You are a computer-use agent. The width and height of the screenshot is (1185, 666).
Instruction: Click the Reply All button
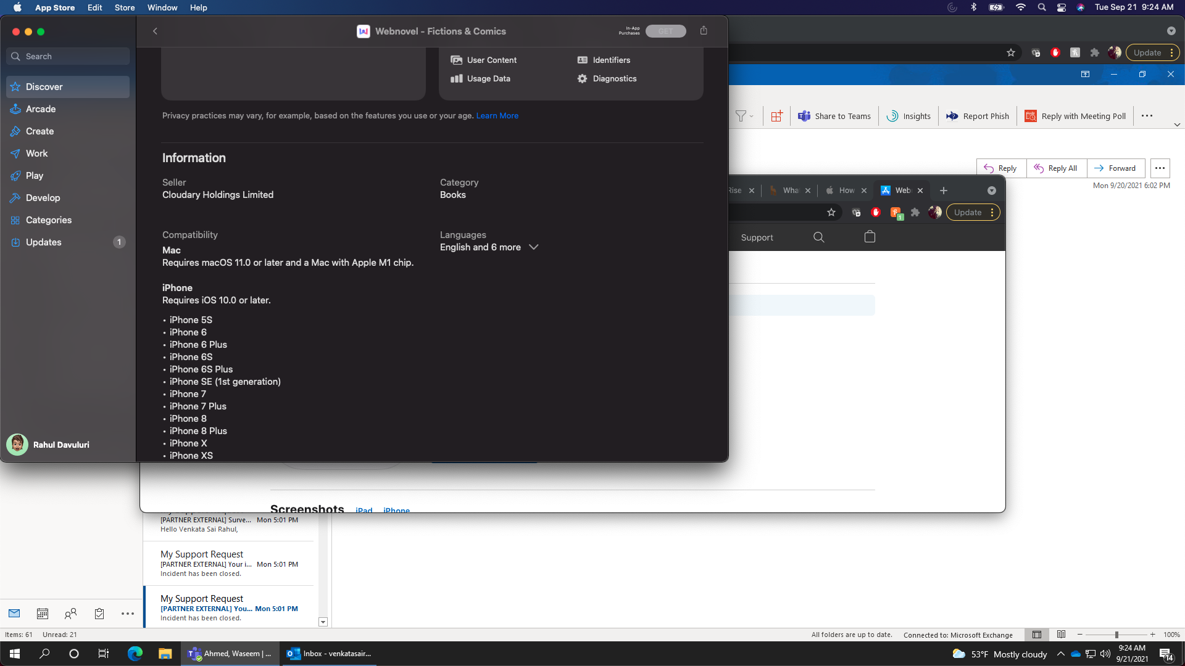[1056, 168]
